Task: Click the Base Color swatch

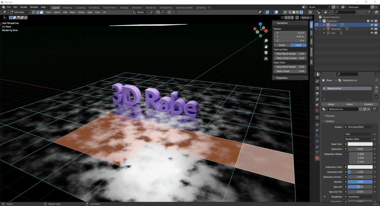Action: 360,144
